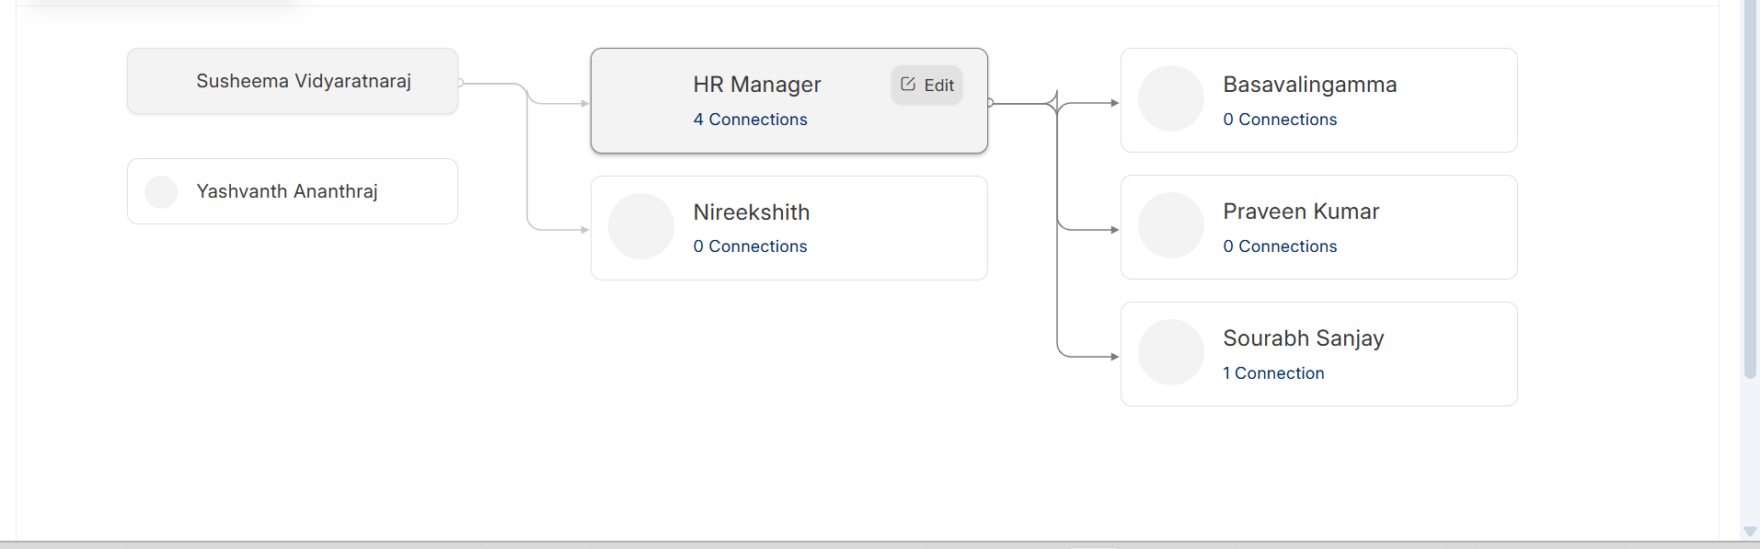Expand the 1 Connection link of Sourabh Sanjay
This screenshot has height=549, width=1760.
coord(1273,373)
